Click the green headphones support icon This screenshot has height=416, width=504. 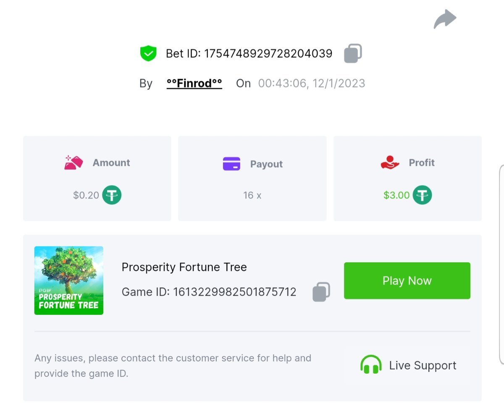[x=371, y=365]
